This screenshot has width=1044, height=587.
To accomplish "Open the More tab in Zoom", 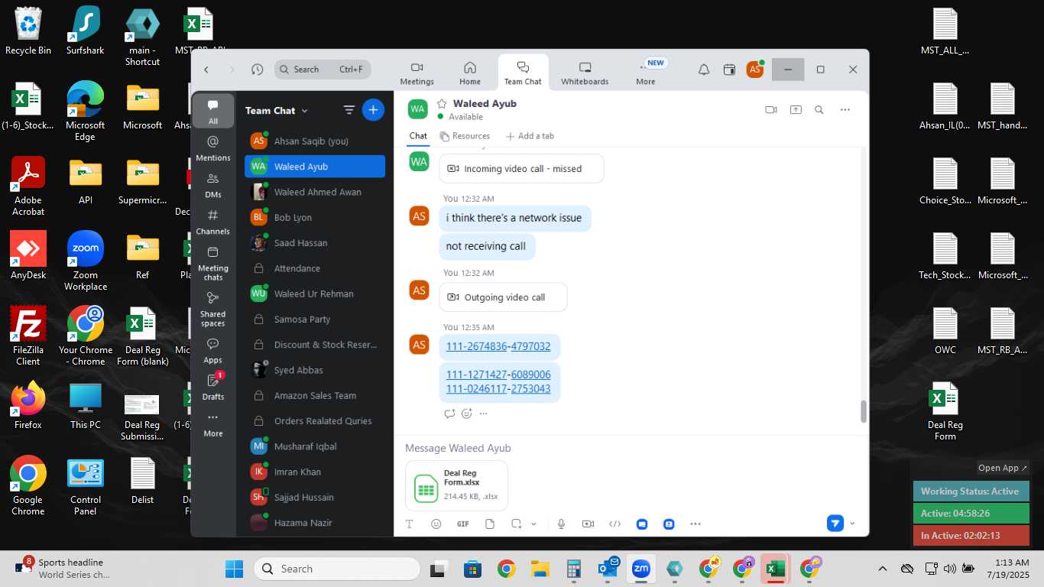I will pos(646,73).
